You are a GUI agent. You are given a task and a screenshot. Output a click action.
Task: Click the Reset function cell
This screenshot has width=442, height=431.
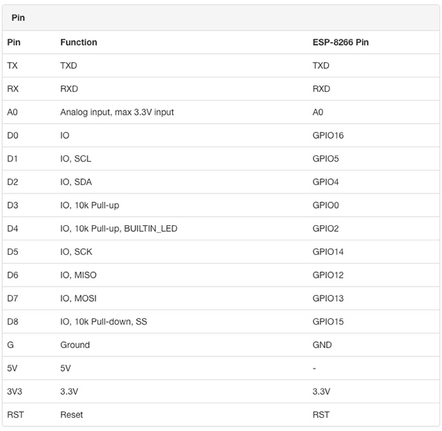pos(72,414)
